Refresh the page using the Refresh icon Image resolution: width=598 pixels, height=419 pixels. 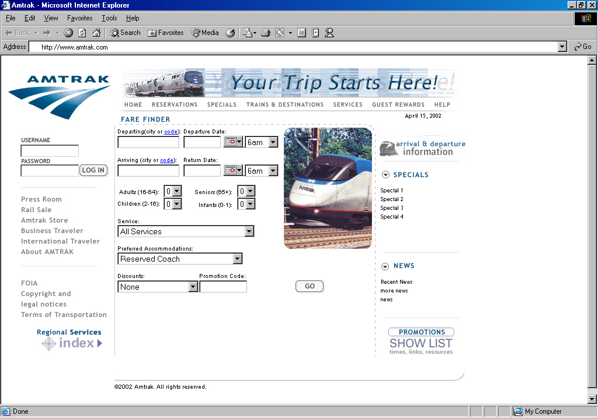[82, 33]
